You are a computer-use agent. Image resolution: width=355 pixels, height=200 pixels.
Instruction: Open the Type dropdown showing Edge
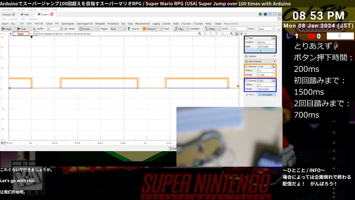[181, 29]
